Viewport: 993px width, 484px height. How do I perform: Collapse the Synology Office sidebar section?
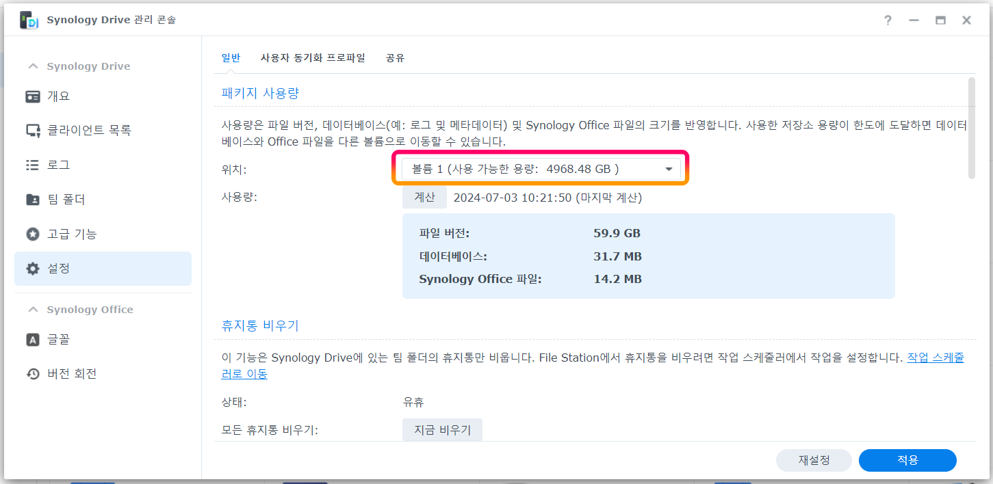pos(32,310)
